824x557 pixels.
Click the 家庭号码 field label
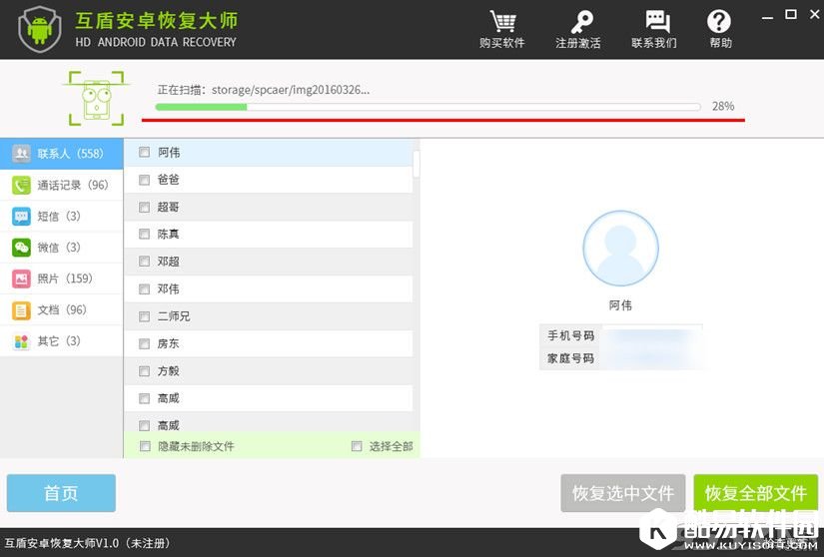570,358
